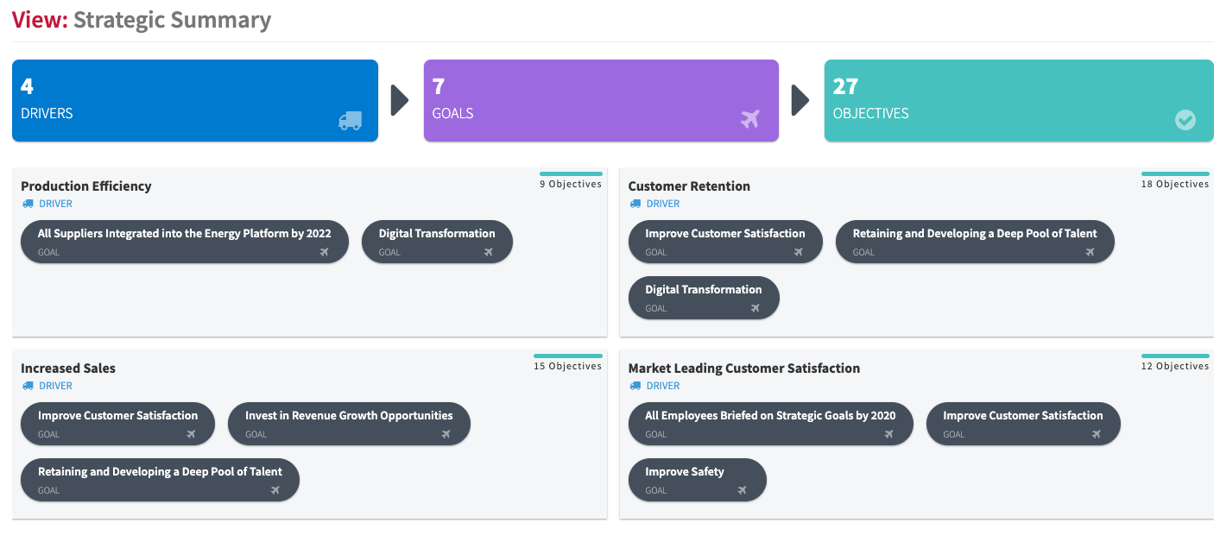Screen dimensions: 1220x548
Task: Click progress bar above 9 Objectives
Action: coord(571,174)
